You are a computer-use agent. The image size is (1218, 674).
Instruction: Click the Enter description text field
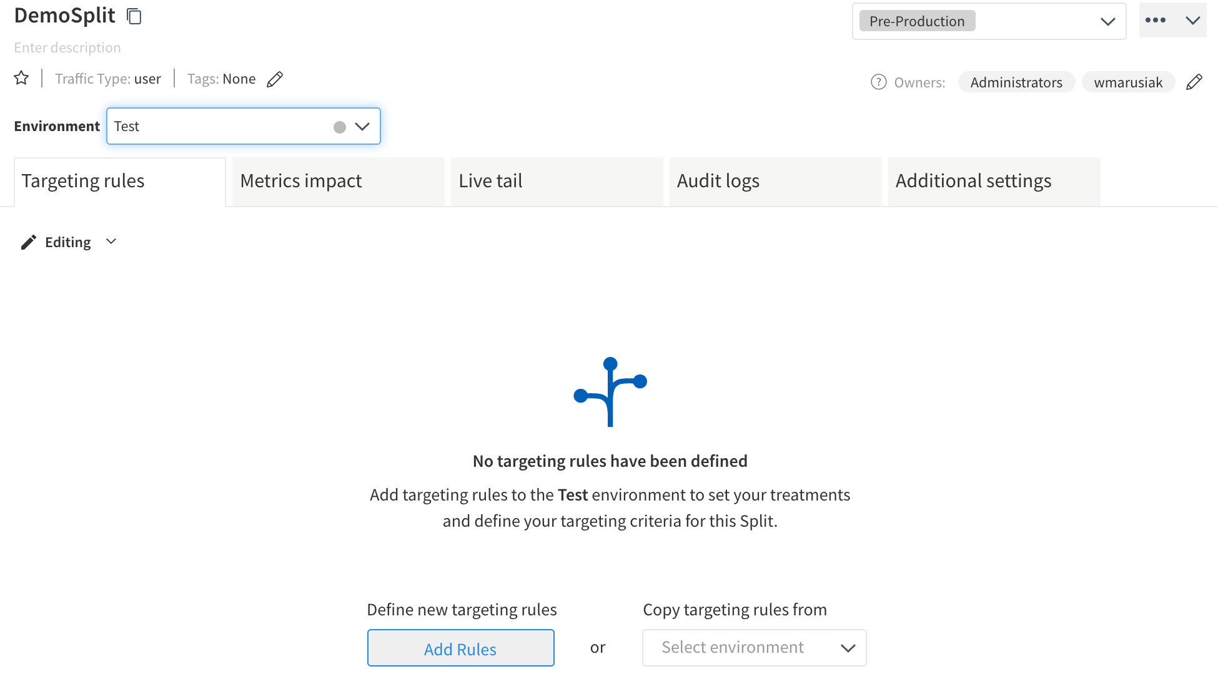(x=66, y=46)
